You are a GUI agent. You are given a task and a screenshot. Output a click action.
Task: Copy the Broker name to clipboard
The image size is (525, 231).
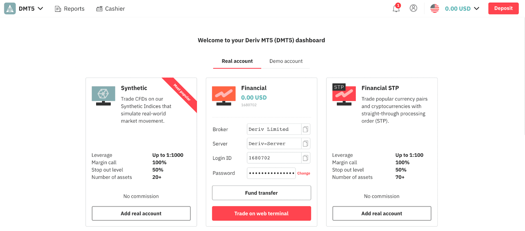tap(305, 129)
